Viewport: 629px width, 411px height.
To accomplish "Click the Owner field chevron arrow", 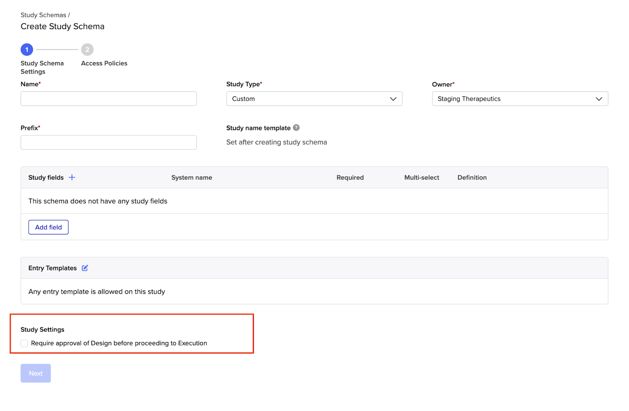I will click(x=599, y=99).
